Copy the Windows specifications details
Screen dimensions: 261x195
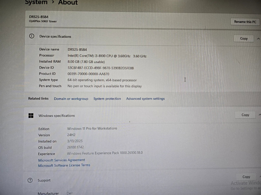point(245,115)
